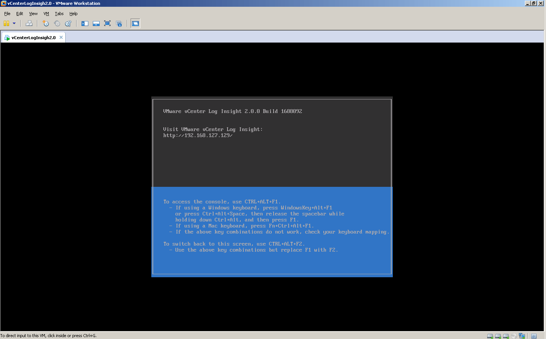The image size is (546, 339).
Task: Click the network adapter status icon
Action: [x=522, y=336]
